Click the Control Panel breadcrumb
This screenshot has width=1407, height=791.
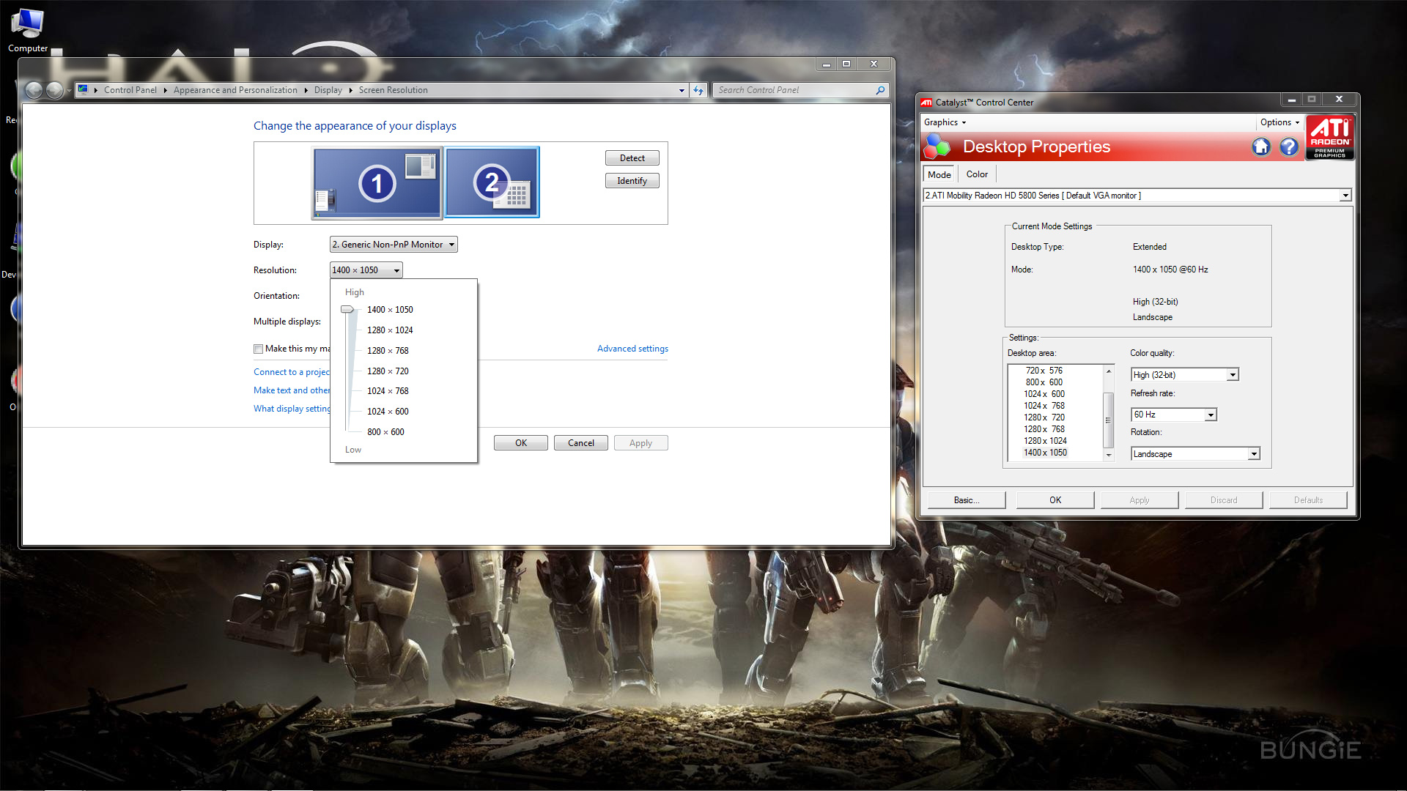130,90
